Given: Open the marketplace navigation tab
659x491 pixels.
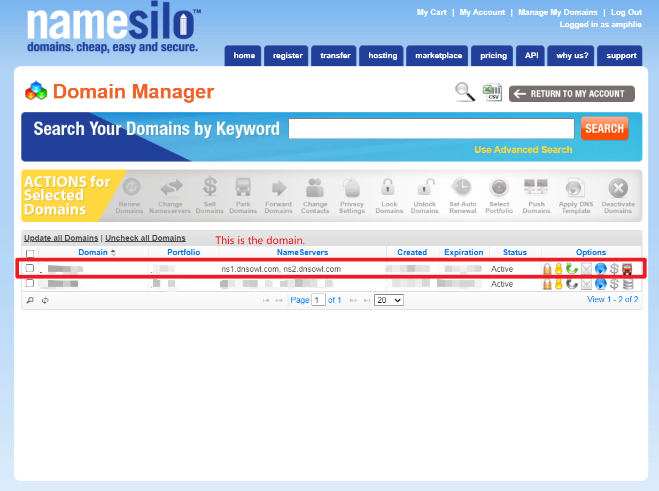Looking at the screenshot, I should click(438, 56).
